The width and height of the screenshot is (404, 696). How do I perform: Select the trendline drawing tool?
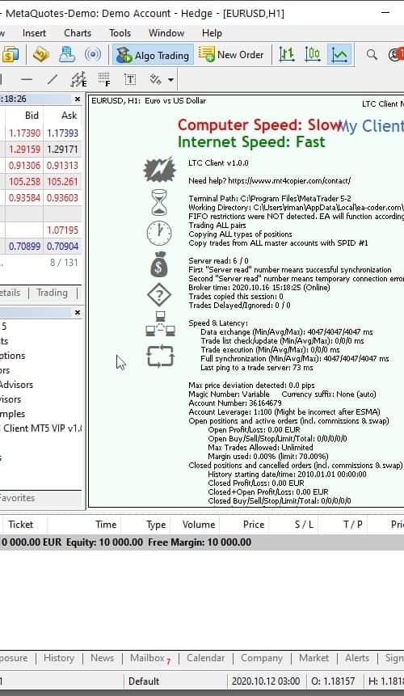coord(53,80)
